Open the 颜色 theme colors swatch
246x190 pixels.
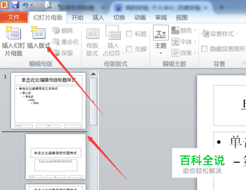point(175,31)
